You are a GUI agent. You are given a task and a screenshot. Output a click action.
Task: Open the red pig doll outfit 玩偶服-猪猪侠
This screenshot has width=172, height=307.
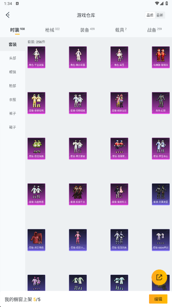(161, 57)
